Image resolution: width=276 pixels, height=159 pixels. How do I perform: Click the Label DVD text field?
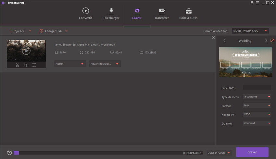(x=257, y=88)
